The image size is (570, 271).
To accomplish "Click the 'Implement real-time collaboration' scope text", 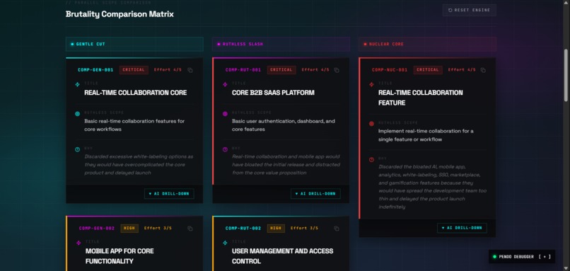I will point(426,135).
